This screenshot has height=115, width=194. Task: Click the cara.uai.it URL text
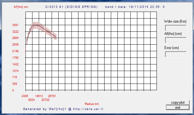(x=88, y=109)
